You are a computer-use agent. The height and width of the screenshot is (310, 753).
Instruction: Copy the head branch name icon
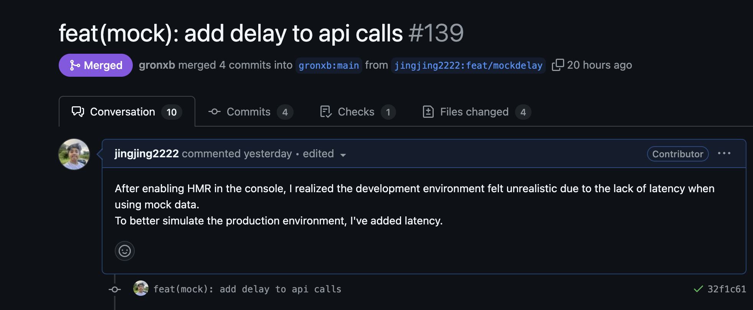(558, 65)
